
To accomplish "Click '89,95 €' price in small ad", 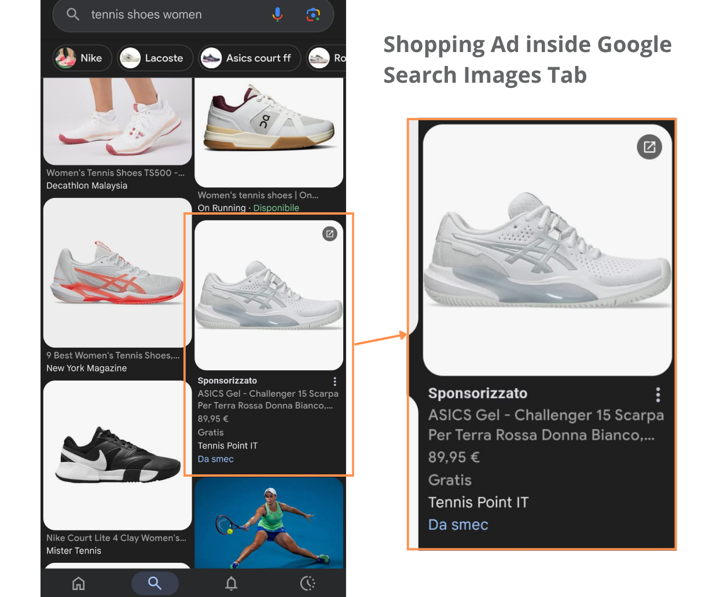I will click(x=213, y=419).
